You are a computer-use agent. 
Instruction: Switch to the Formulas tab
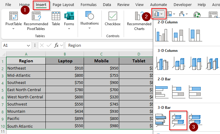pyautogui.click(x=88, y=4)
